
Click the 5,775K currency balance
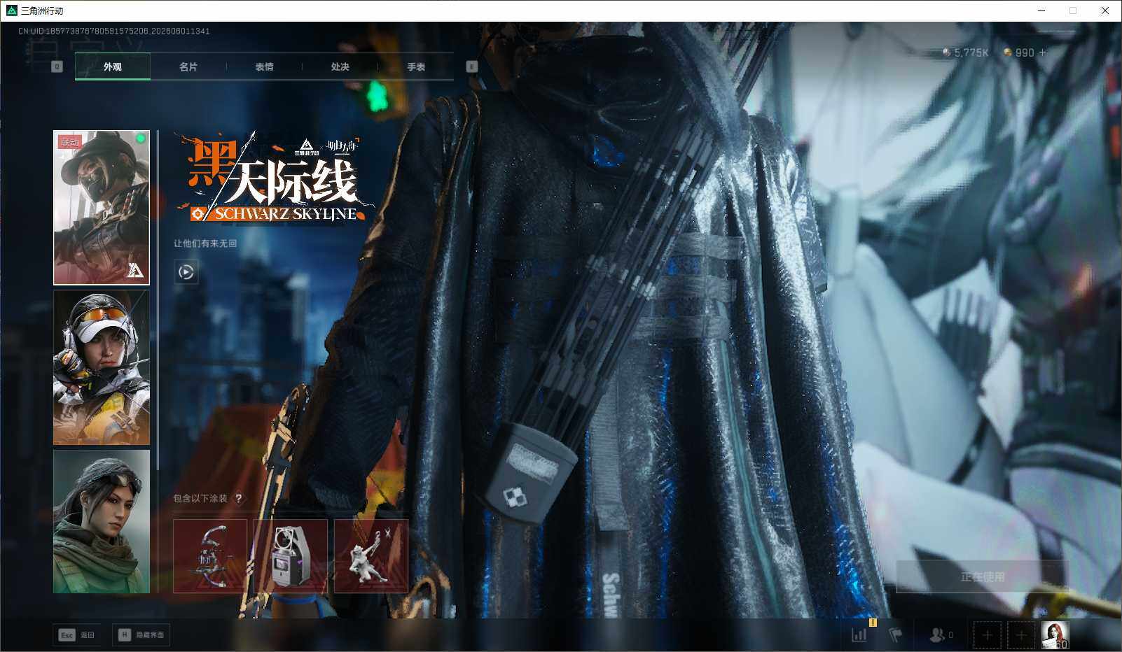965,52
